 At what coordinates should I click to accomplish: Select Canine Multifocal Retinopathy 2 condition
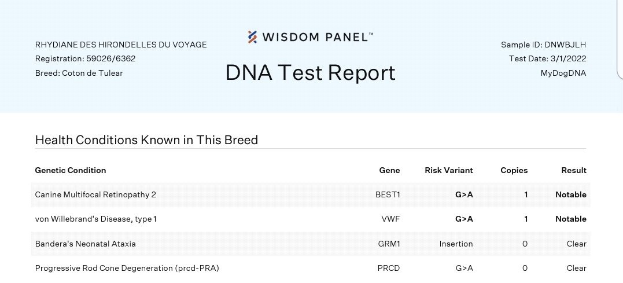coord(95,194)
